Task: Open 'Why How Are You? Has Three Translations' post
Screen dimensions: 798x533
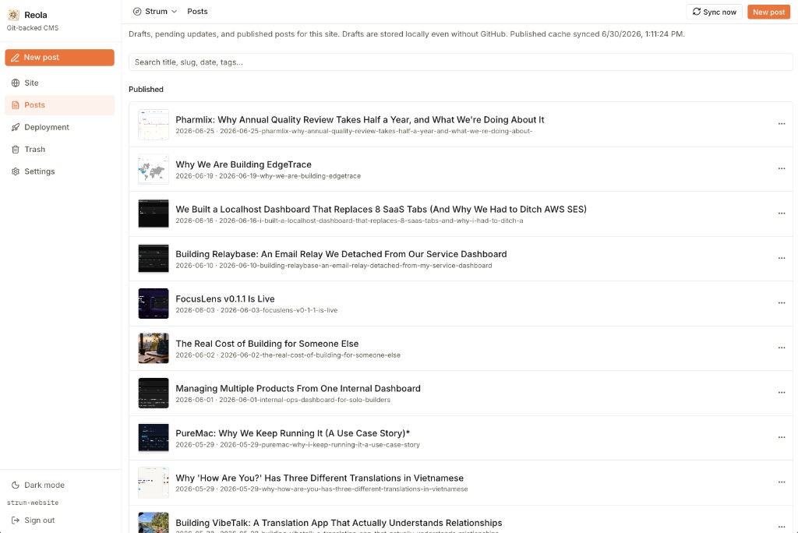Action: (320, 478)
